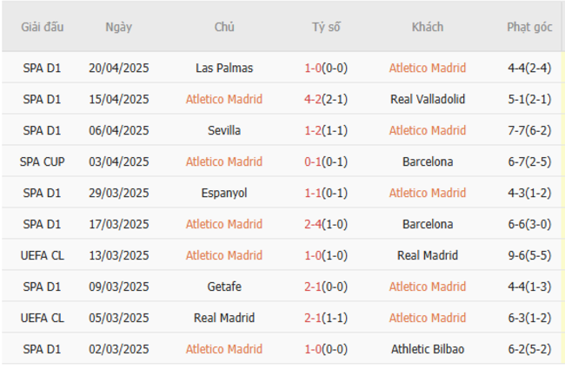Click UEFA CL label on 13/03/2025 row
The image size is (565, 369).
coord(43,255)
